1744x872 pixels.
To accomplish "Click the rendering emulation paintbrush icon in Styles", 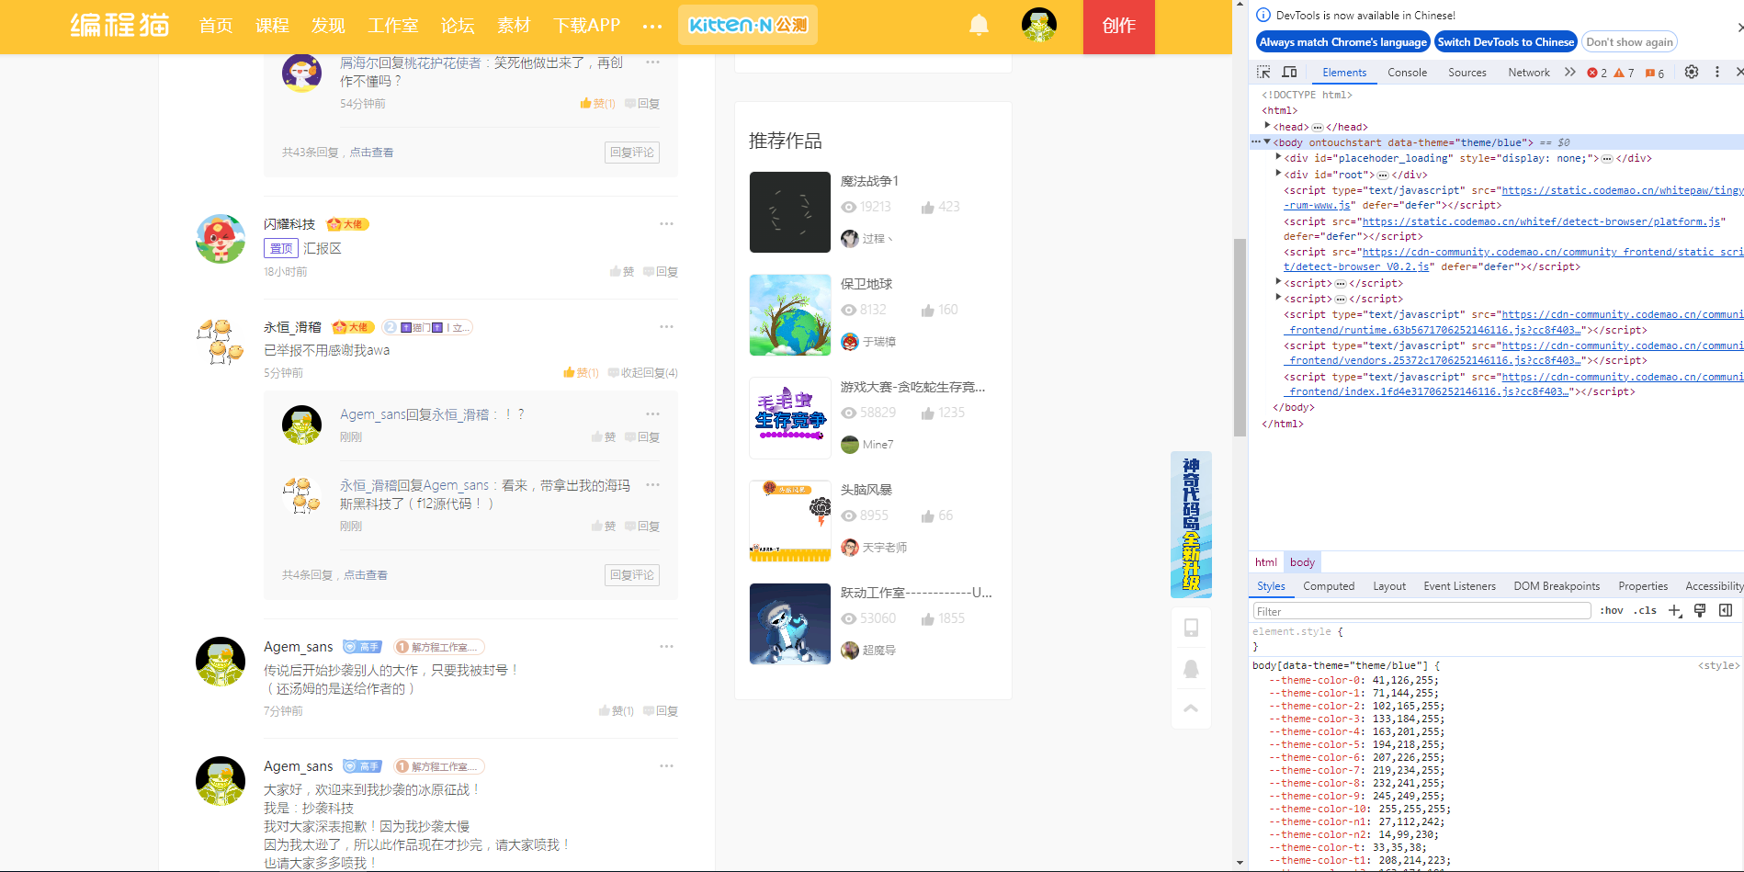I will tap(1700, 610).
